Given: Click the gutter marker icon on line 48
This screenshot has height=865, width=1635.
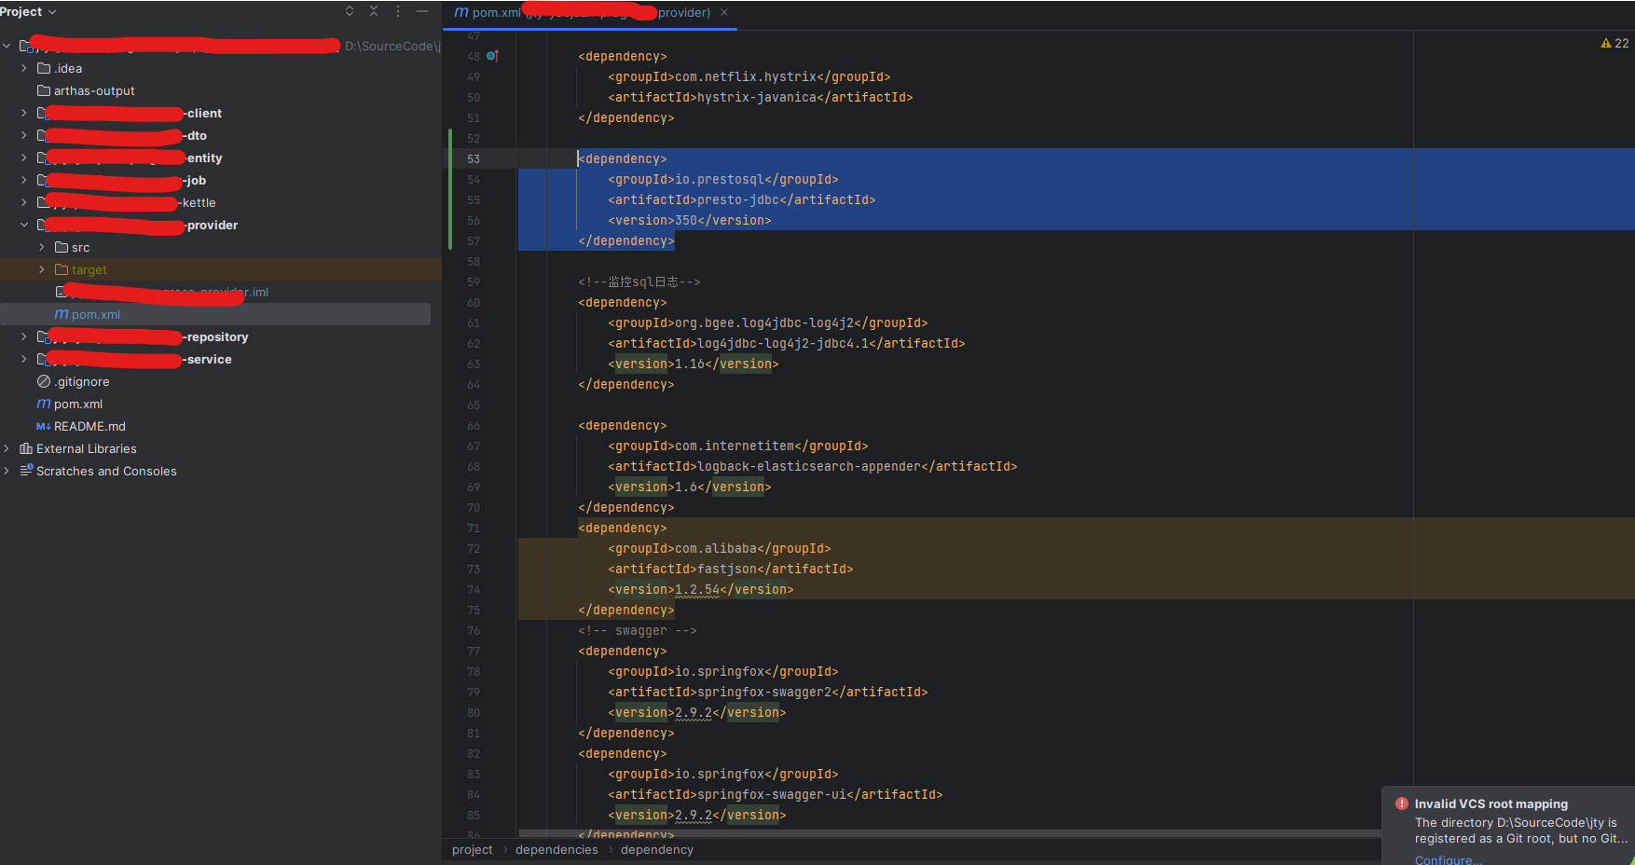Looking at the screenshot, I should (493, 56).
